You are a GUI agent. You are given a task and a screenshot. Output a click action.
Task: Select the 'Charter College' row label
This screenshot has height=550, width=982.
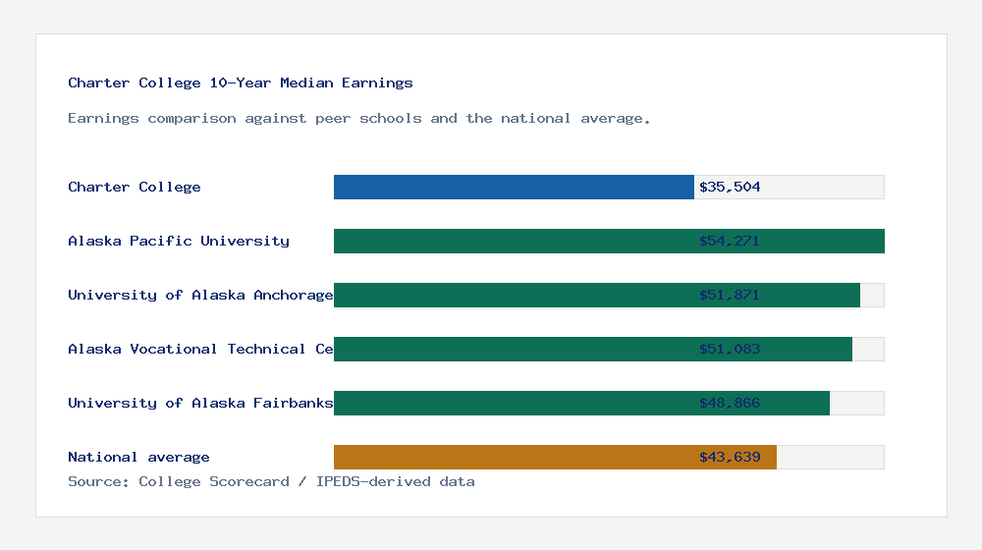point(134,187)
